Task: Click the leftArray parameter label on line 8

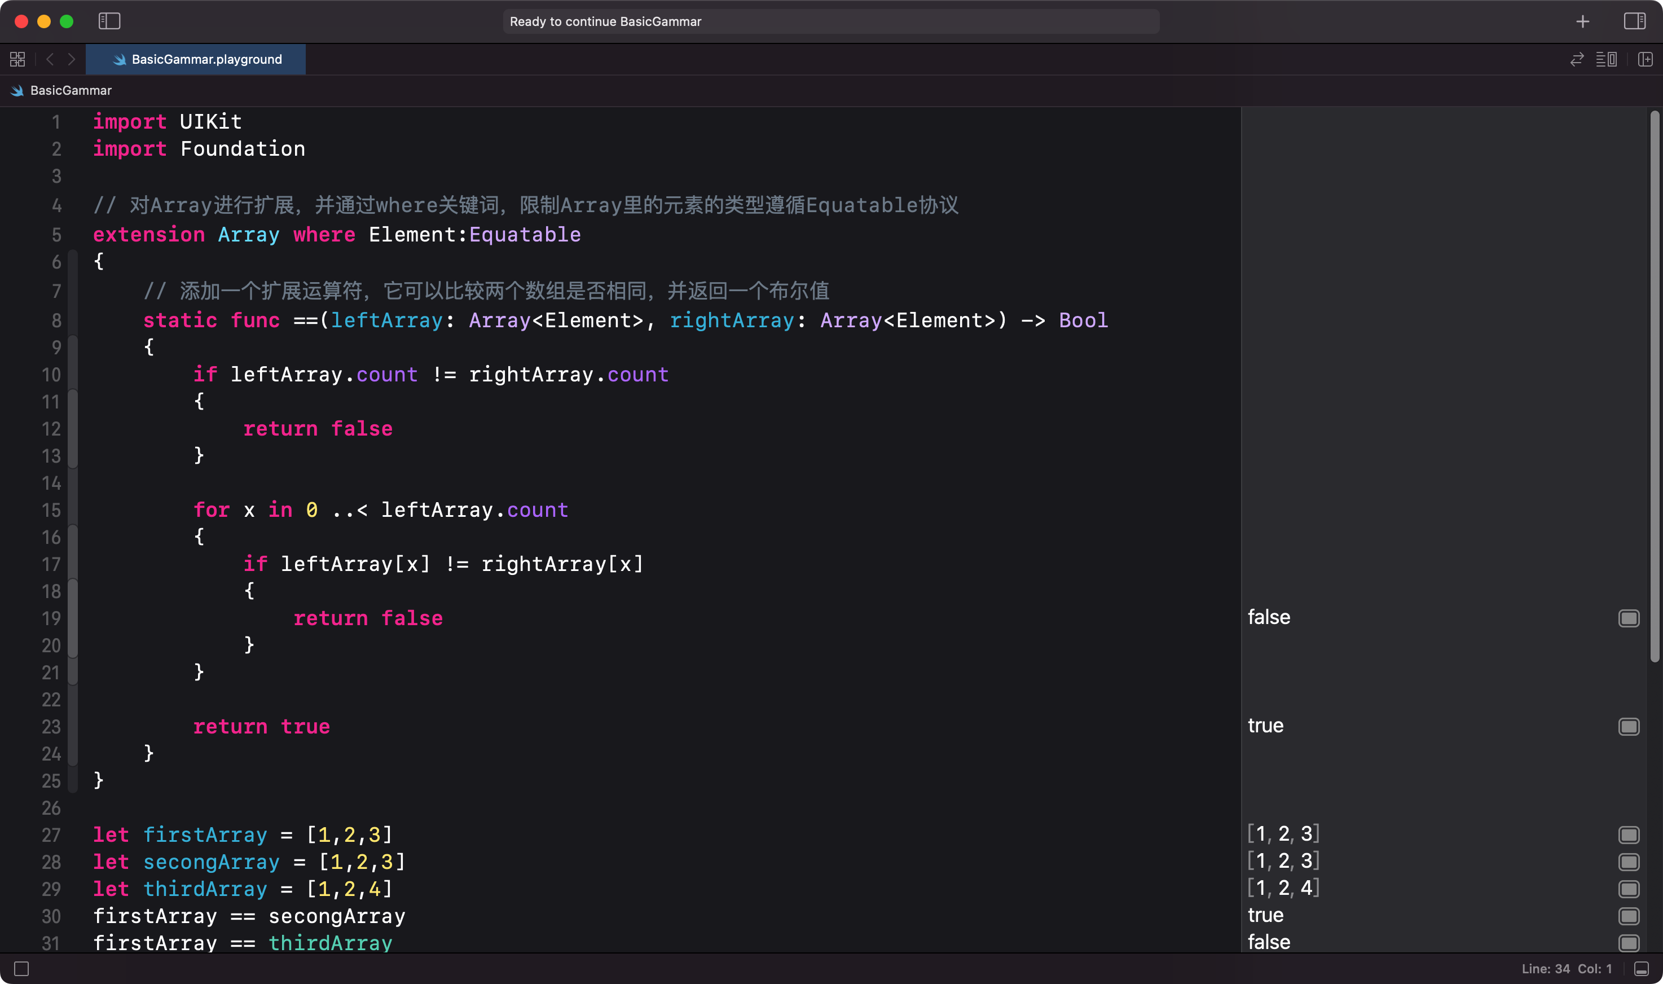Action: pyautogui.click(x=387, y=320)
